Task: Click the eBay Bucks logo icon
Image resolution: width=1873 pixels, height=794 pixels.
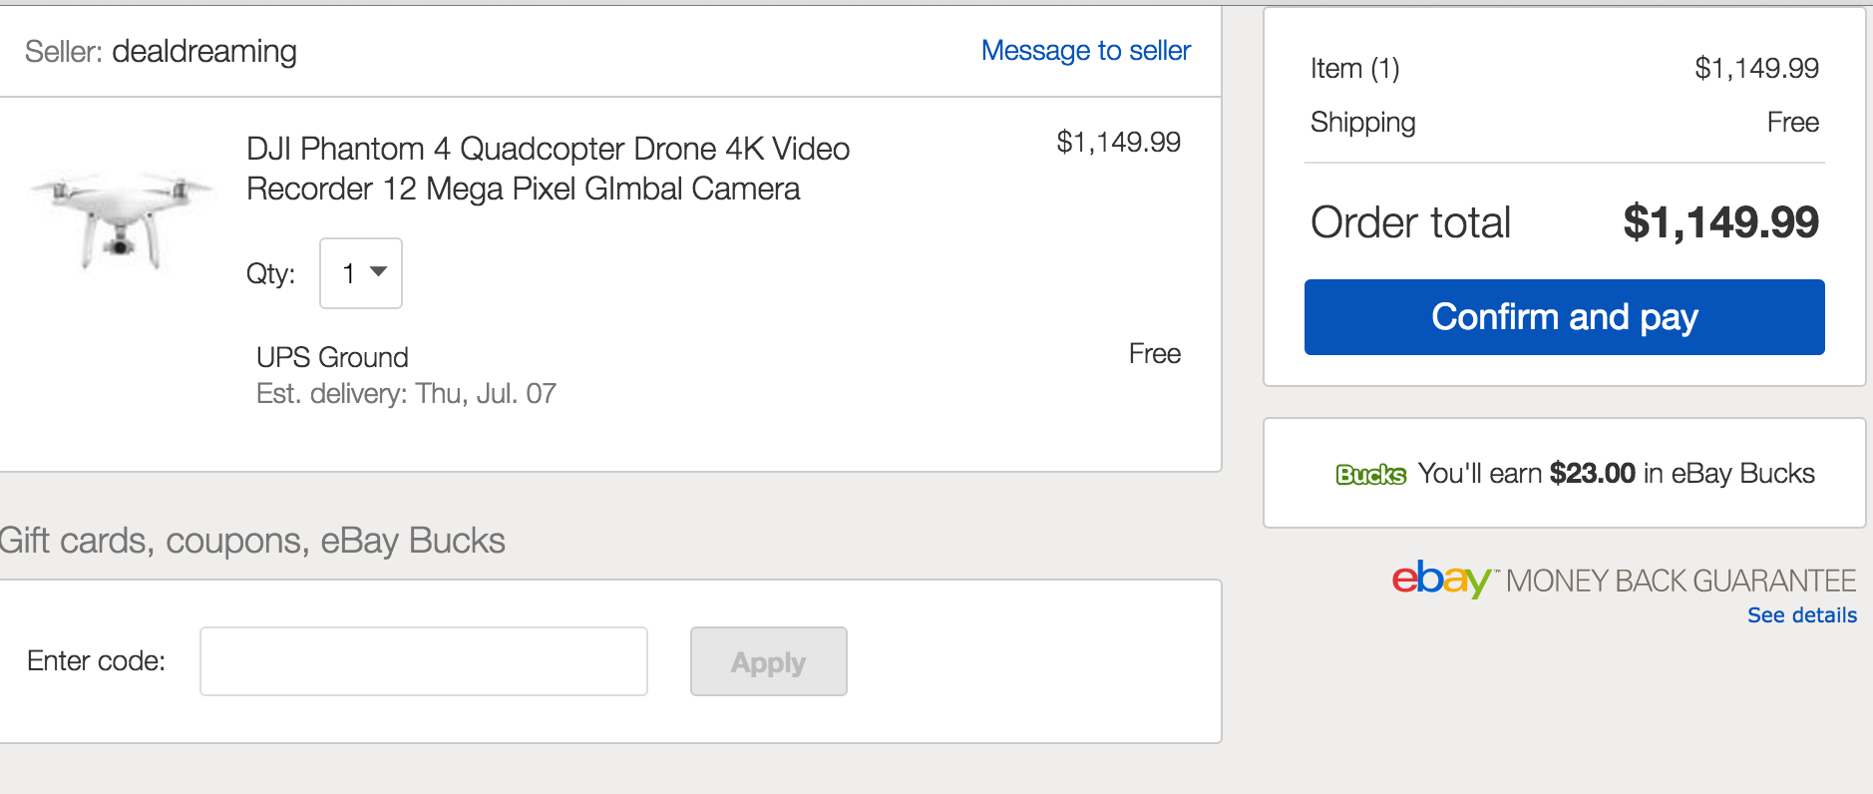Action: click(1370, 475)
